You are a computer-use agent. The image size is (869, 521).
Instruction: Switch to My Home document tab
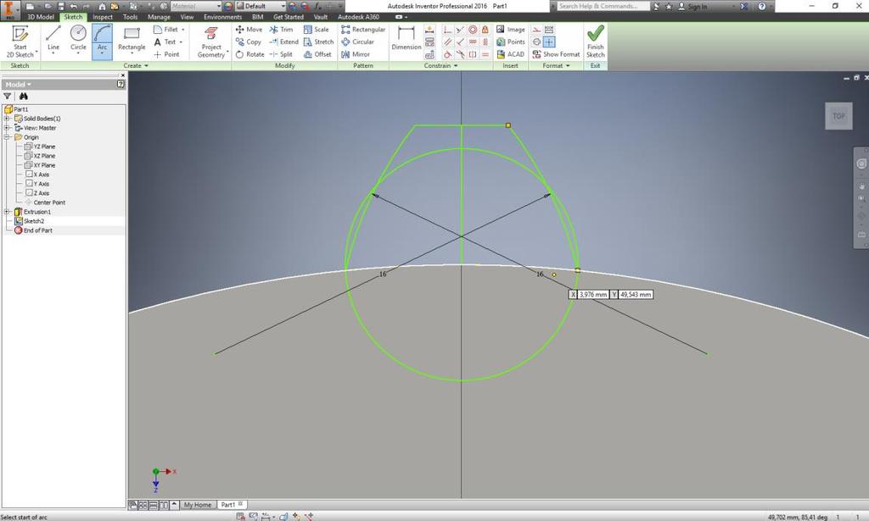pyautogui.click(x=198, y=505)
